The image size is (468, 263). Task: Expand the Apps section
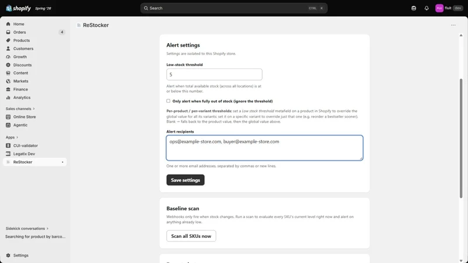coord(12,137)
